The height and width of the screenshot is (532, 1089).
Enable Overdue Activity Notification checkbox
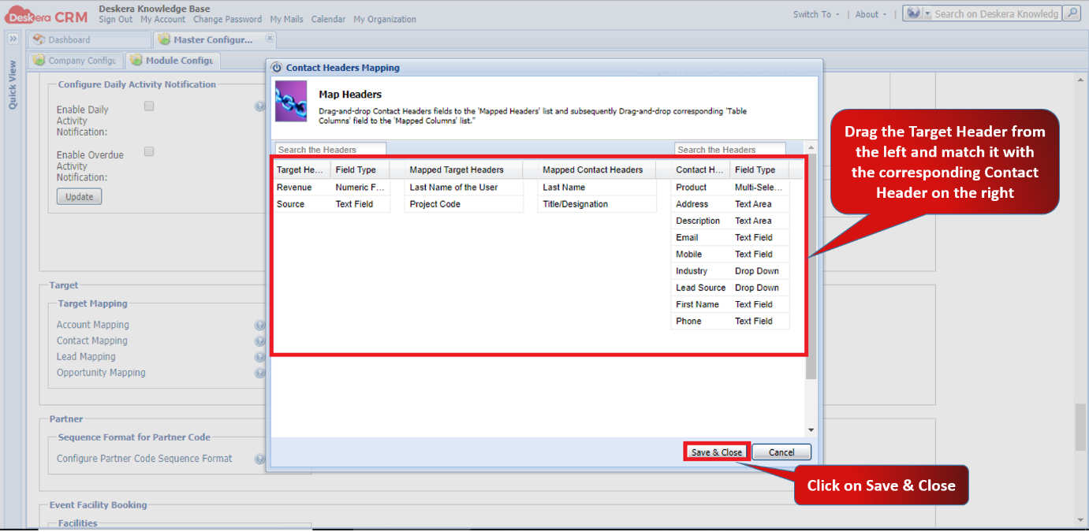[148, 151]
